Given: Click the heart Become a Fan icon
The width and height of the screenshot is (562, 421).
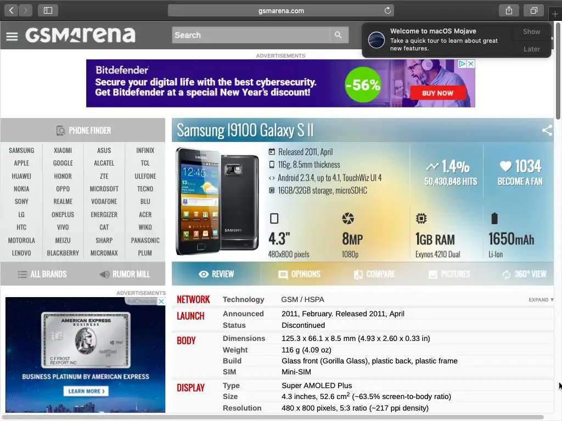Looking at the screenshot, I should coord(505,166).
